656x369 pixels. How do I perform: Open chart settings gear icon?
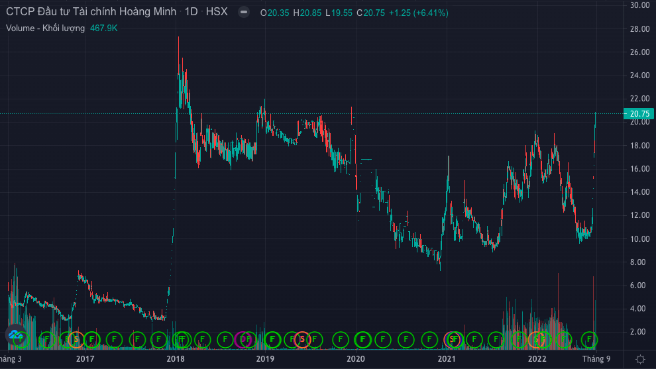click(x=640, y=359)
